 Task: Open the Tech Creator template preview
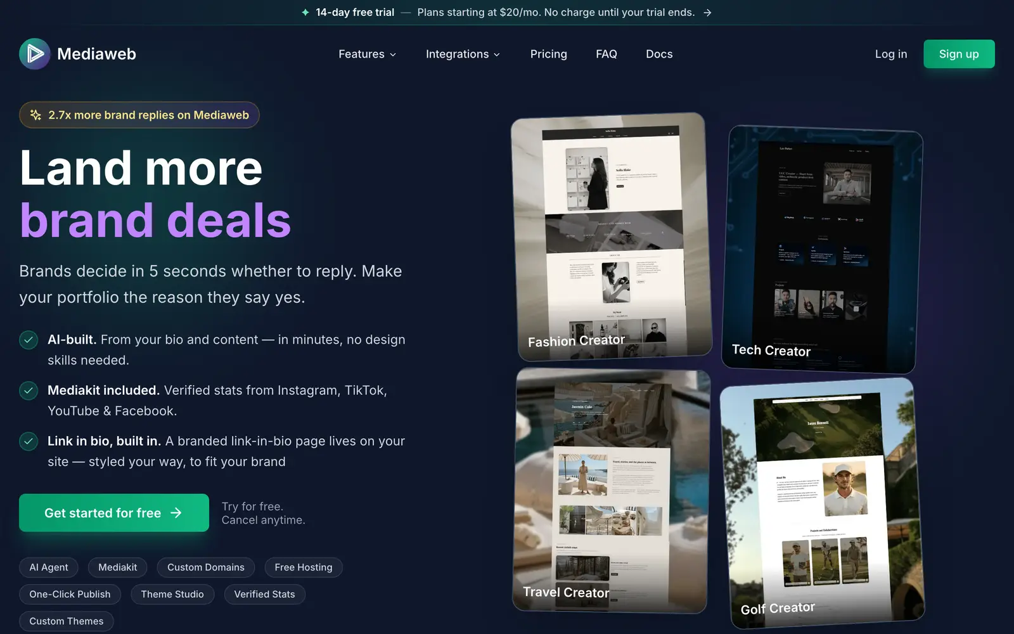(x=822, y=249)
